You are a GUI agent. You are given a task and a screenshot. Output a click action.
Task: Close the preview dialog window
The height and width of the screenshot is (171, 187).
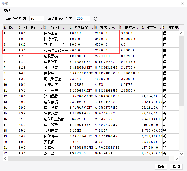click(x=182, y=4)
